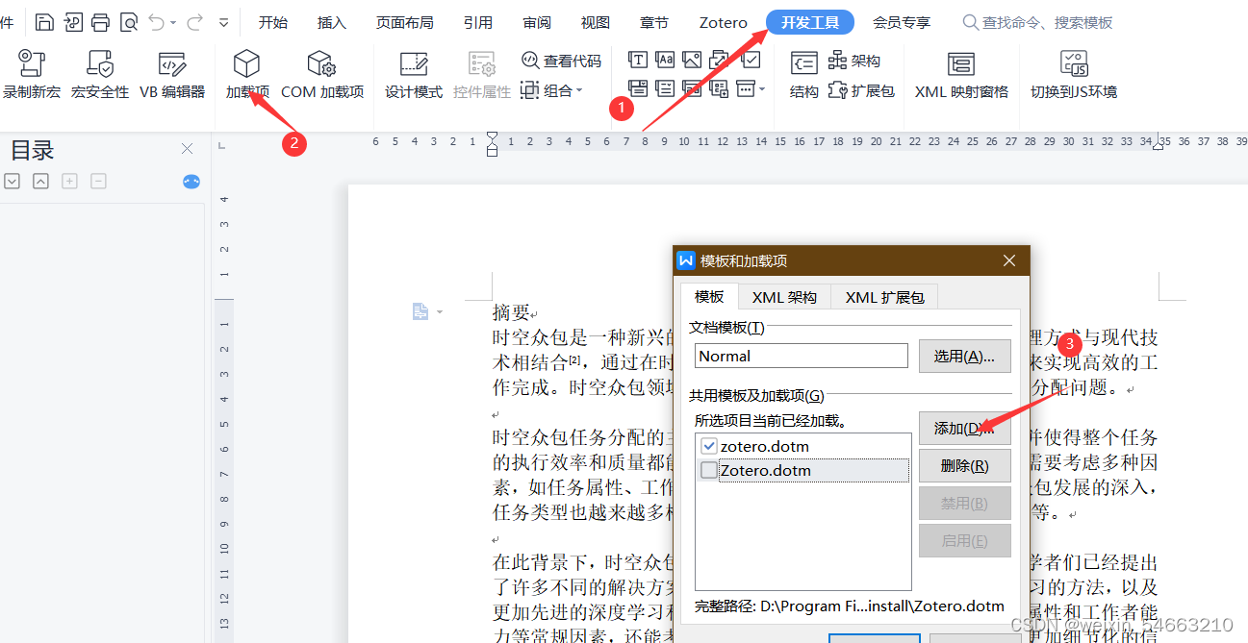Screen dimensions: 1248x643
Task: Select the XML 架构 tab in dialog
Action: pyautogui.click(x=784, y=297)
